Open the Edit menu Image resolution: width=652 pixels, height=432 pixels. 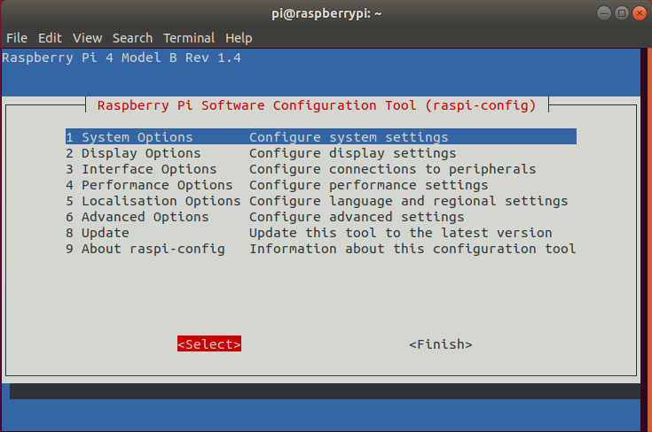click(x=50, y=38)
